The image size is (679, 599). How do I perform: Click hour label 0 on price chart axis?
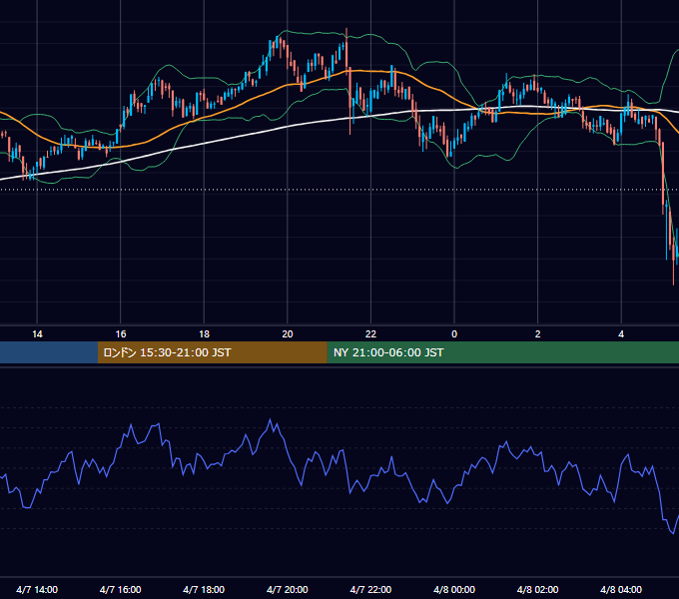coord(454,334)
